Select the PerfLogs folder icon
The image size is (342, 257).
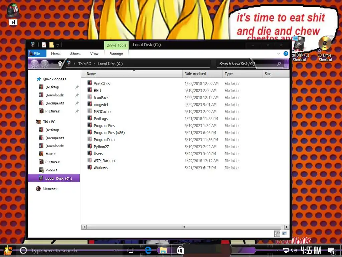90,118
